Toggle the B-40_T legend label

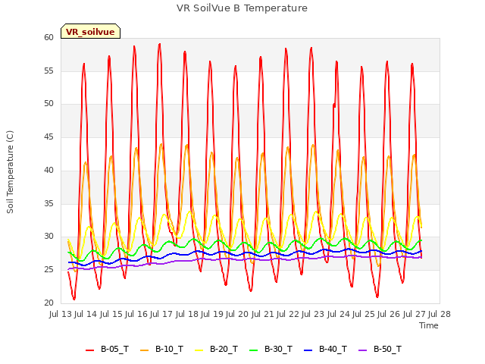333,349
